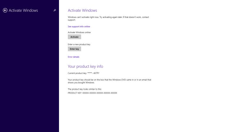Open the search magnifier icon

(55, 10)
